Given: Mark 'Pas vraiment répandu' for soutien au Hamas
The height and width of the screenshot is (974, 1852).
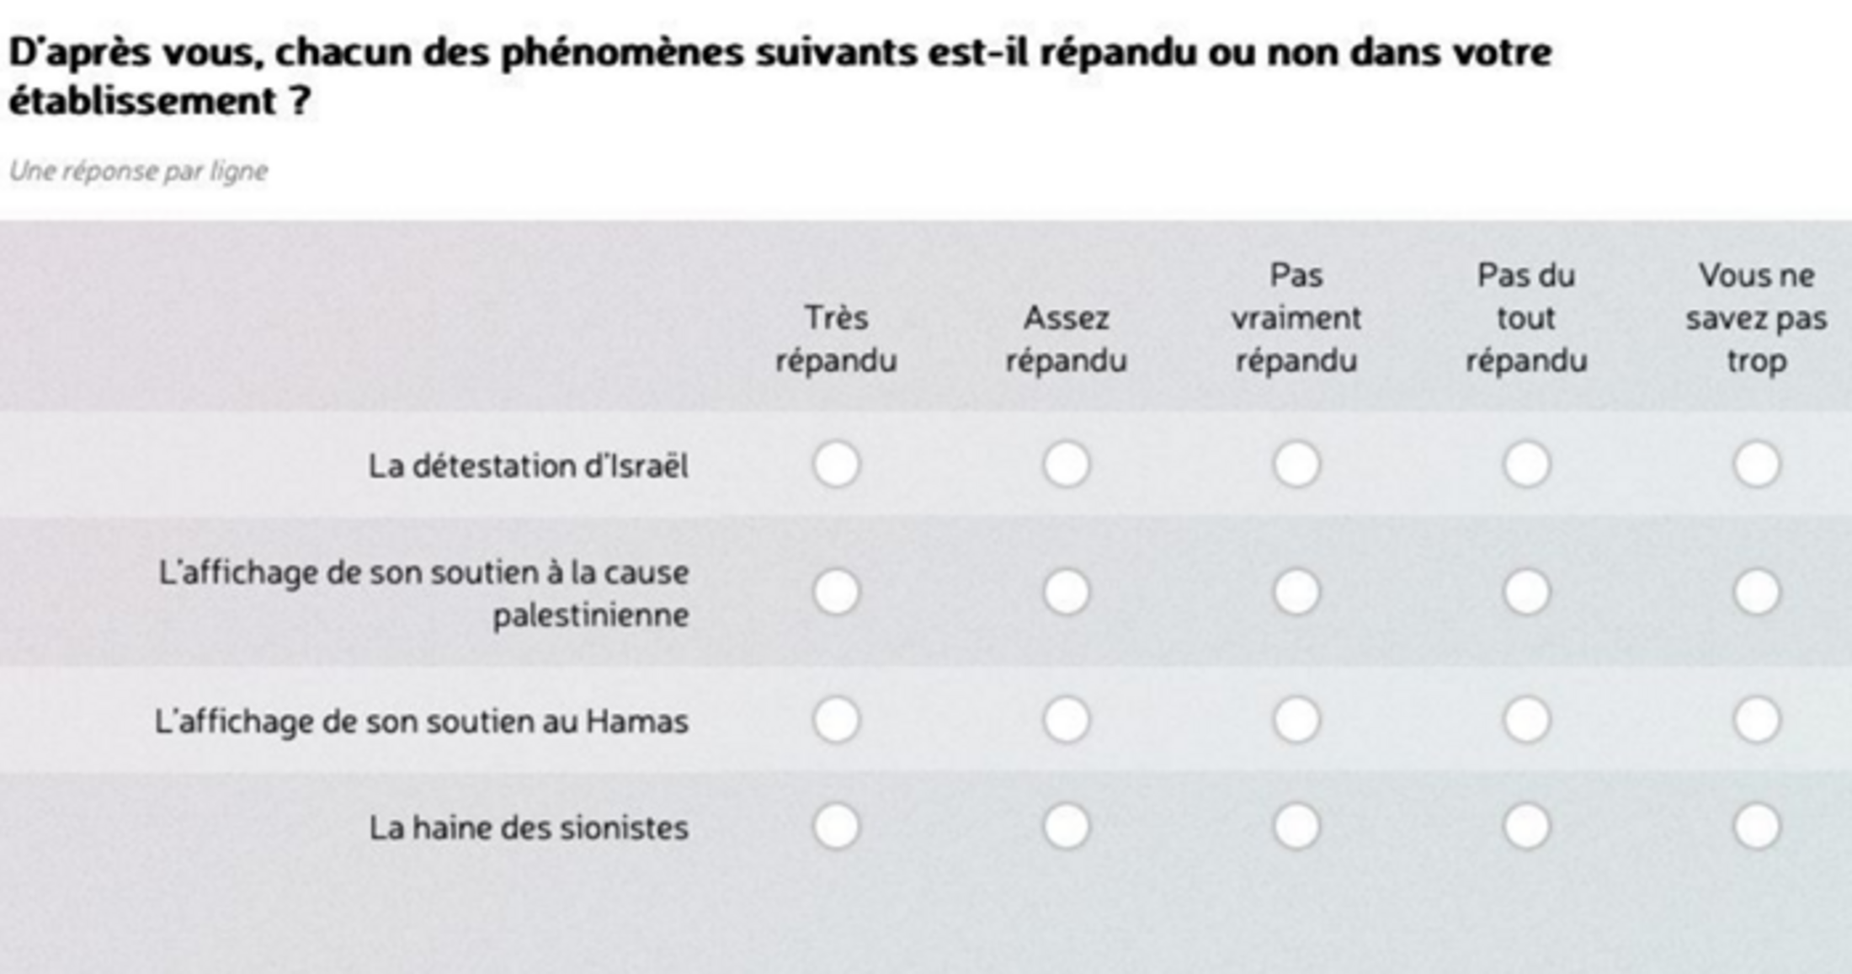Looking at the screenshot, I should point(1296,721).
